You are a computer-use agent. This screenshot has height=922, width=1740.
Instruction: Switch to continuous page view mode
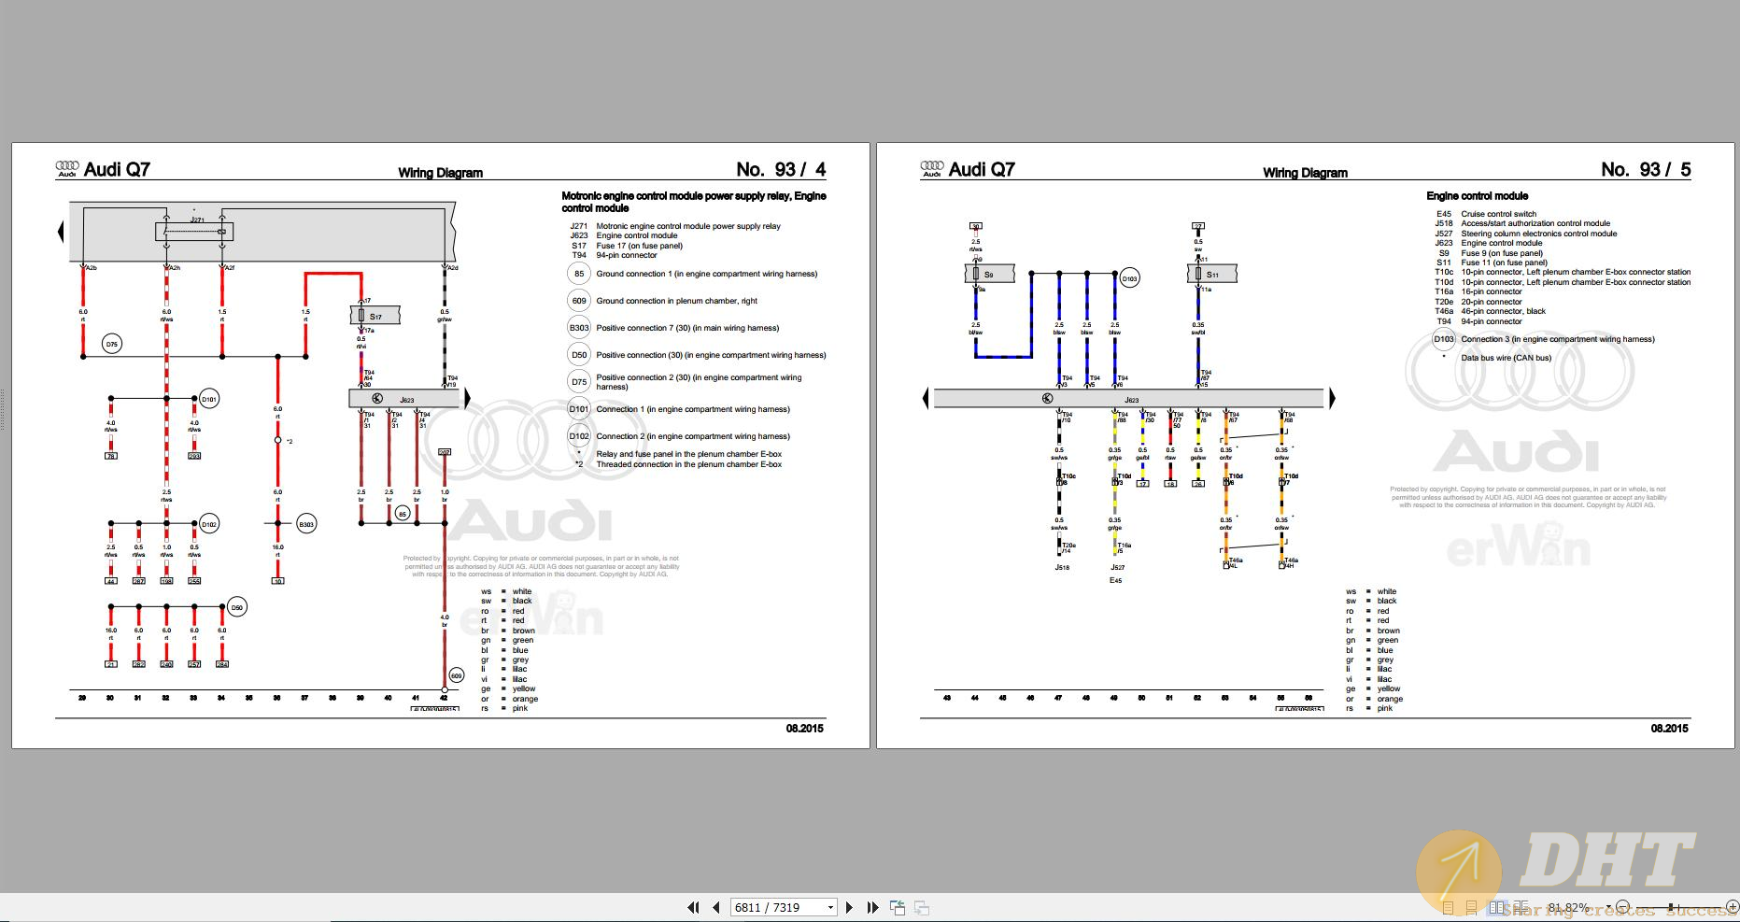pos(1471,908)
